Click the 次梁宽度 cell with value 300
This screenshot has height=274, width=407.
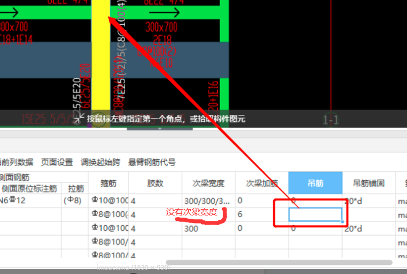click(x=208, y=228)
